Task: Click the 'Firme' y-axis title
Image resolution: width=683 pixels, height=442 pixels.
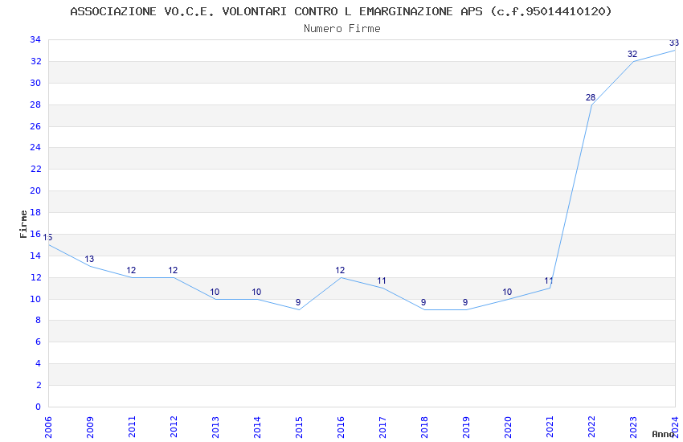Action: (23, 223)
